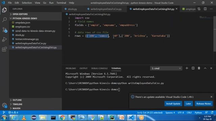This screenshot has height=121, width=216.
Task: Change the UTF-8 file encoding
Action: [181, 113]
